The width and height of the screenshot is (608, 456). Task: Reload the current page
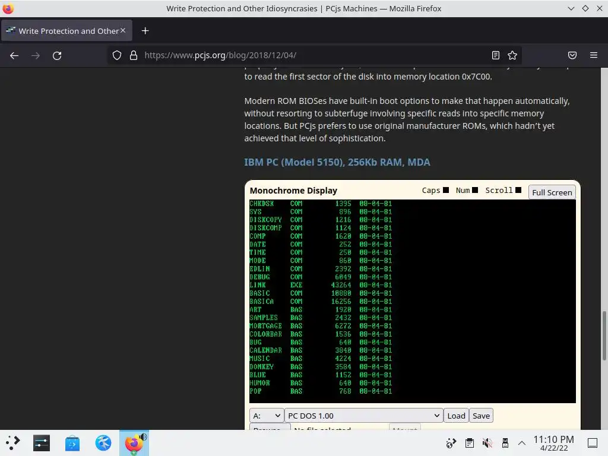tap(57, 55)
